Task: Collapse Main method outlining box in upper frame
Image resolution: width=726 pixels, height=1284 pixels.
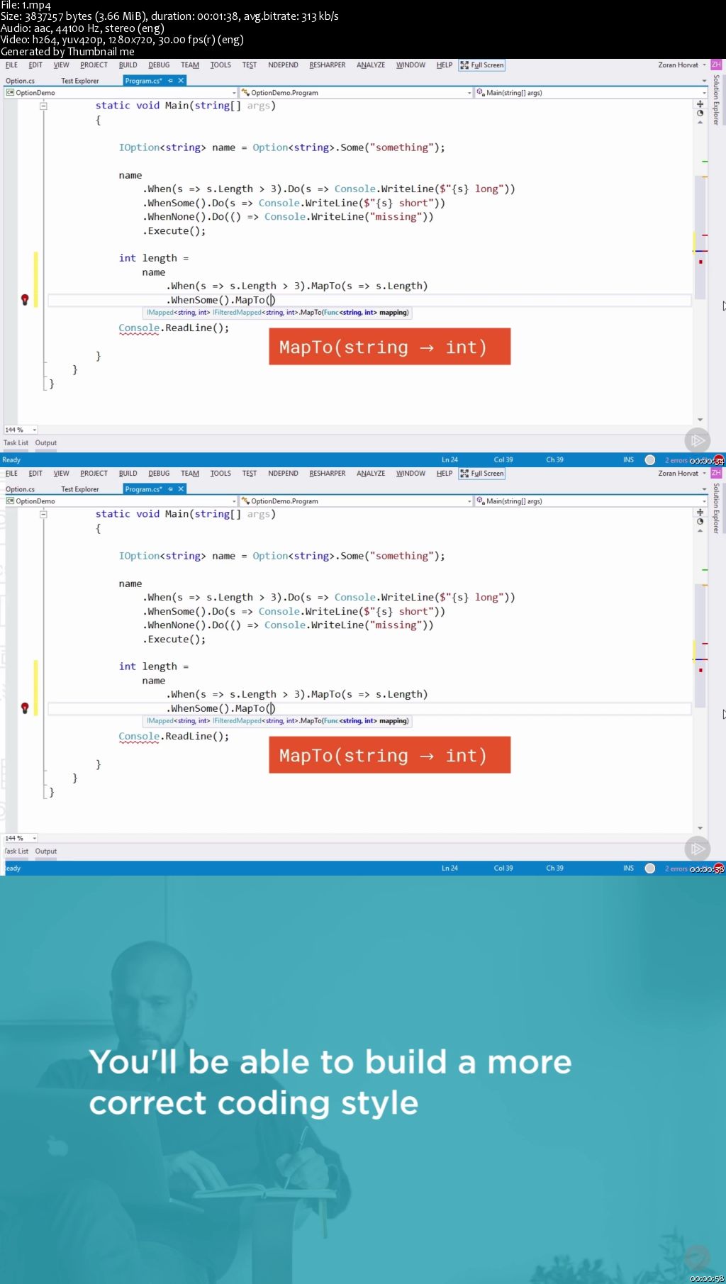Action: (x=43, y=106)
